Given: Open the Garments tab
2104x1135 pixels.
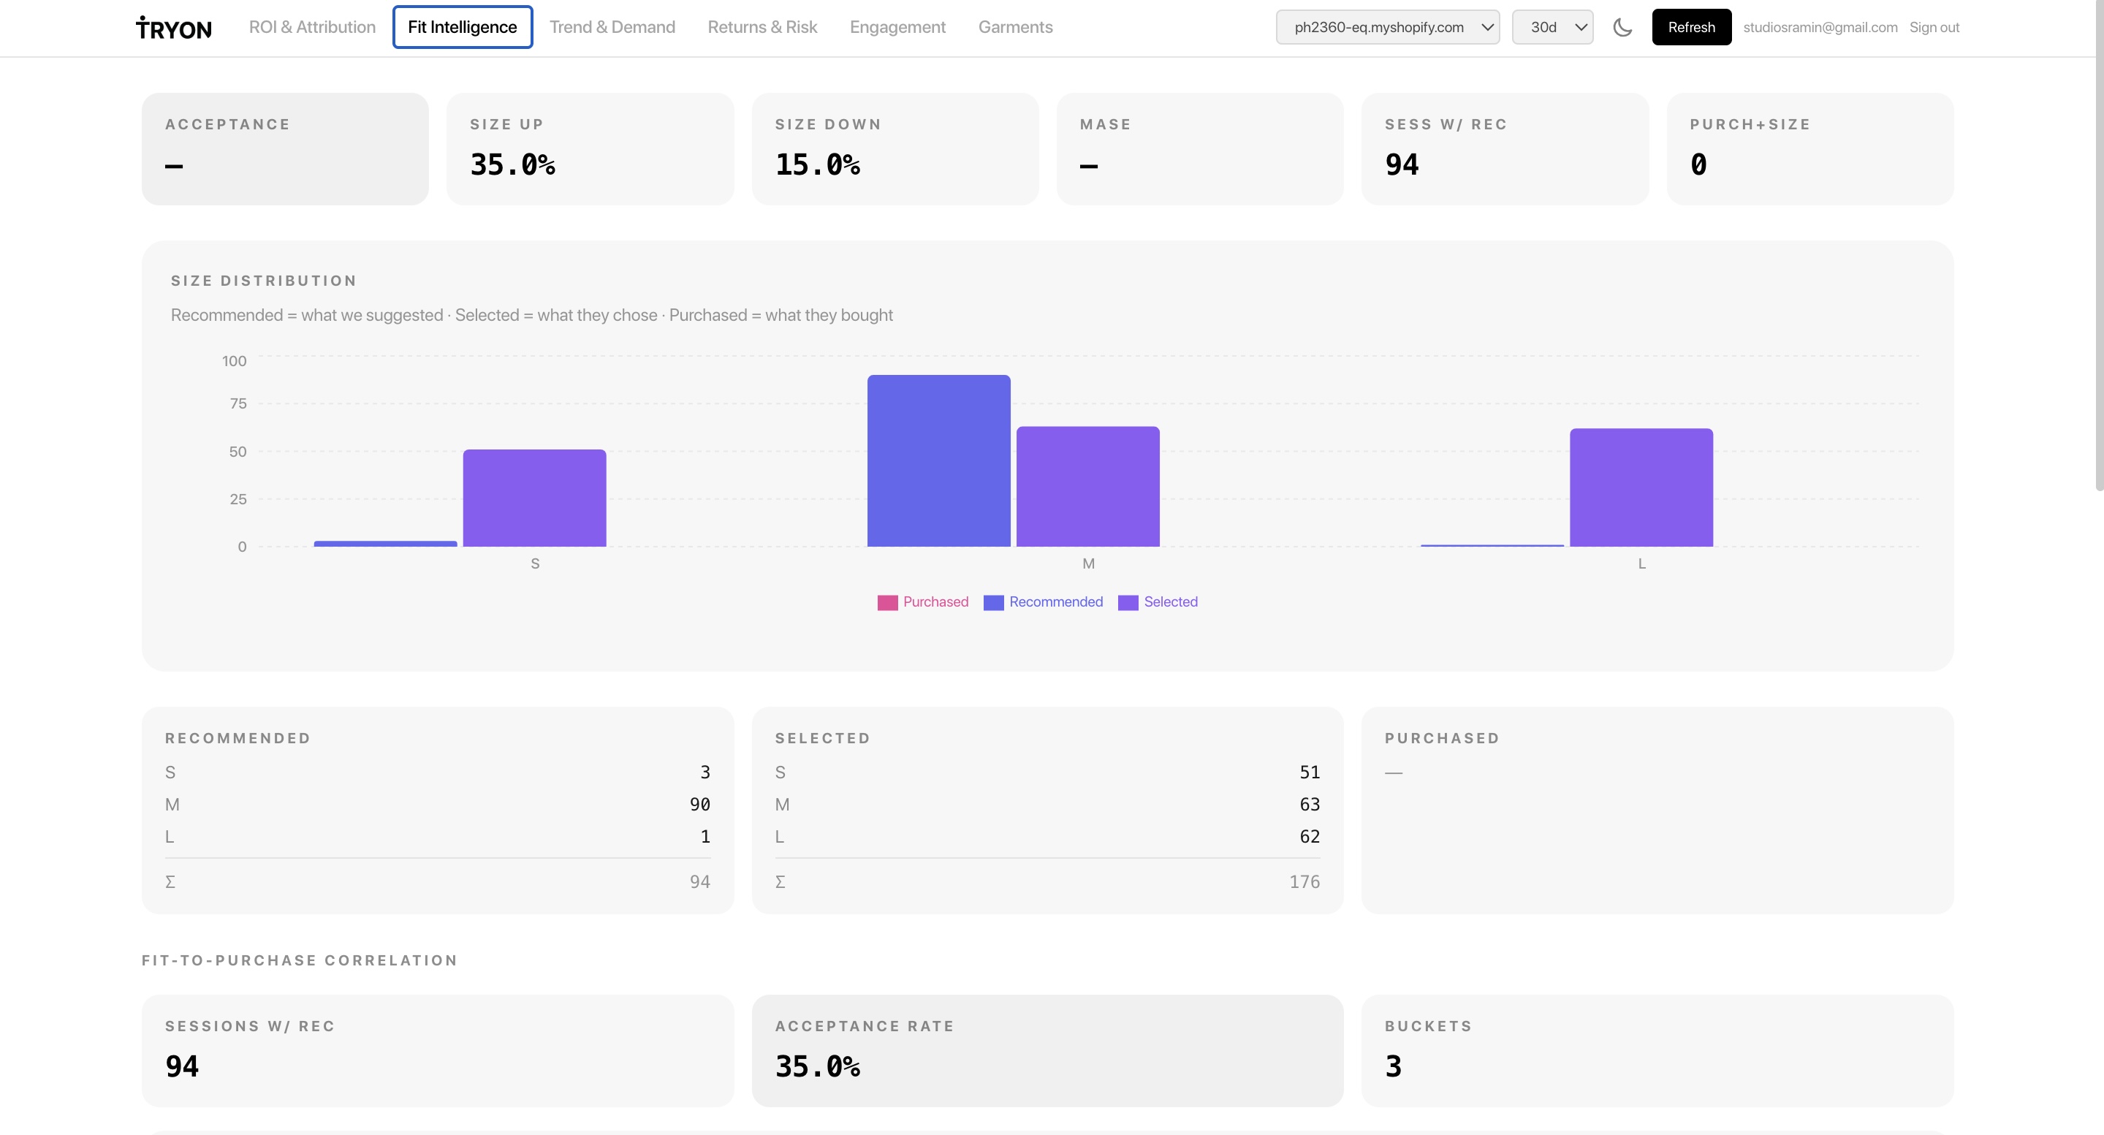Looking at the screenshot, I should pos(1015,27).
